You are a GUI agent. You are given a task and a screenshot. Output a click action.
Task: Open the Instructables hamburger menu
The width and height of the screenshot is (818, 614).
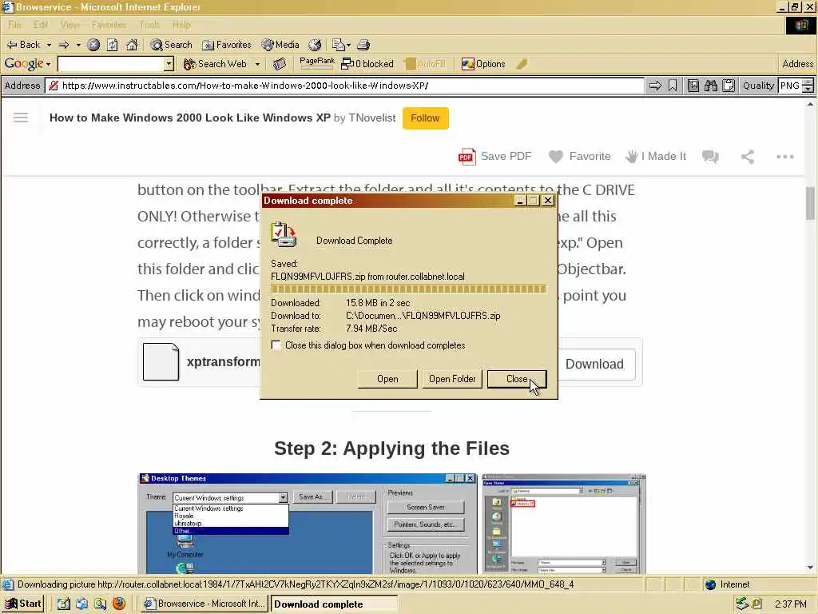click(x=21, y=118)
